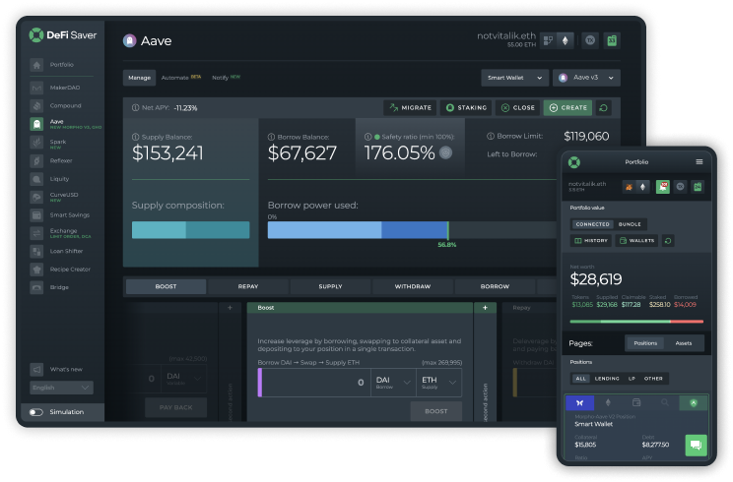The height and width of the screenshot is (482, 733).
Task: Add a second action with Boost header plus
Action: [485, 308]
